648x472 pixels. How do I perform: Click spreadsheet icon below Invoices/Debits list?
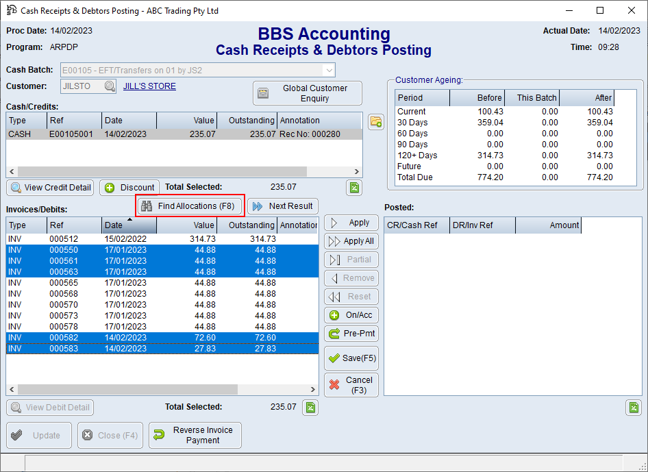(310, 408)
